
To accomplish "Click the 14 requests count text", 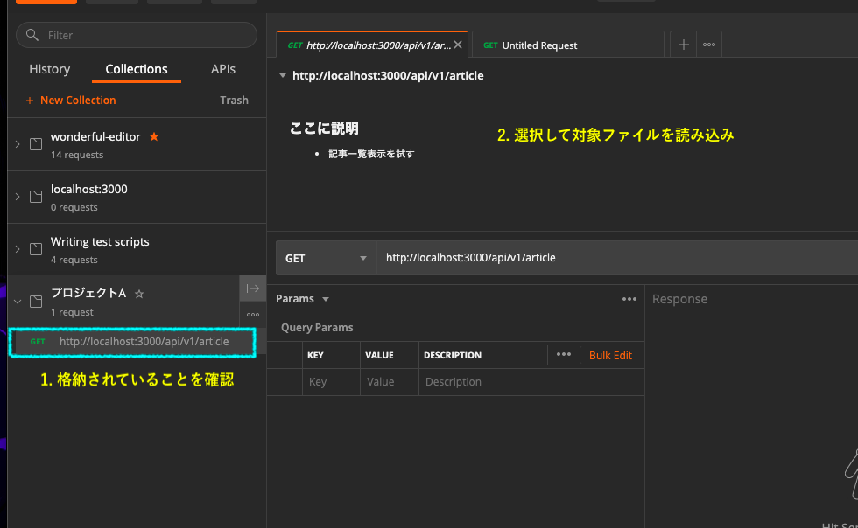I will pyautogui.click(x=77, y=155).
